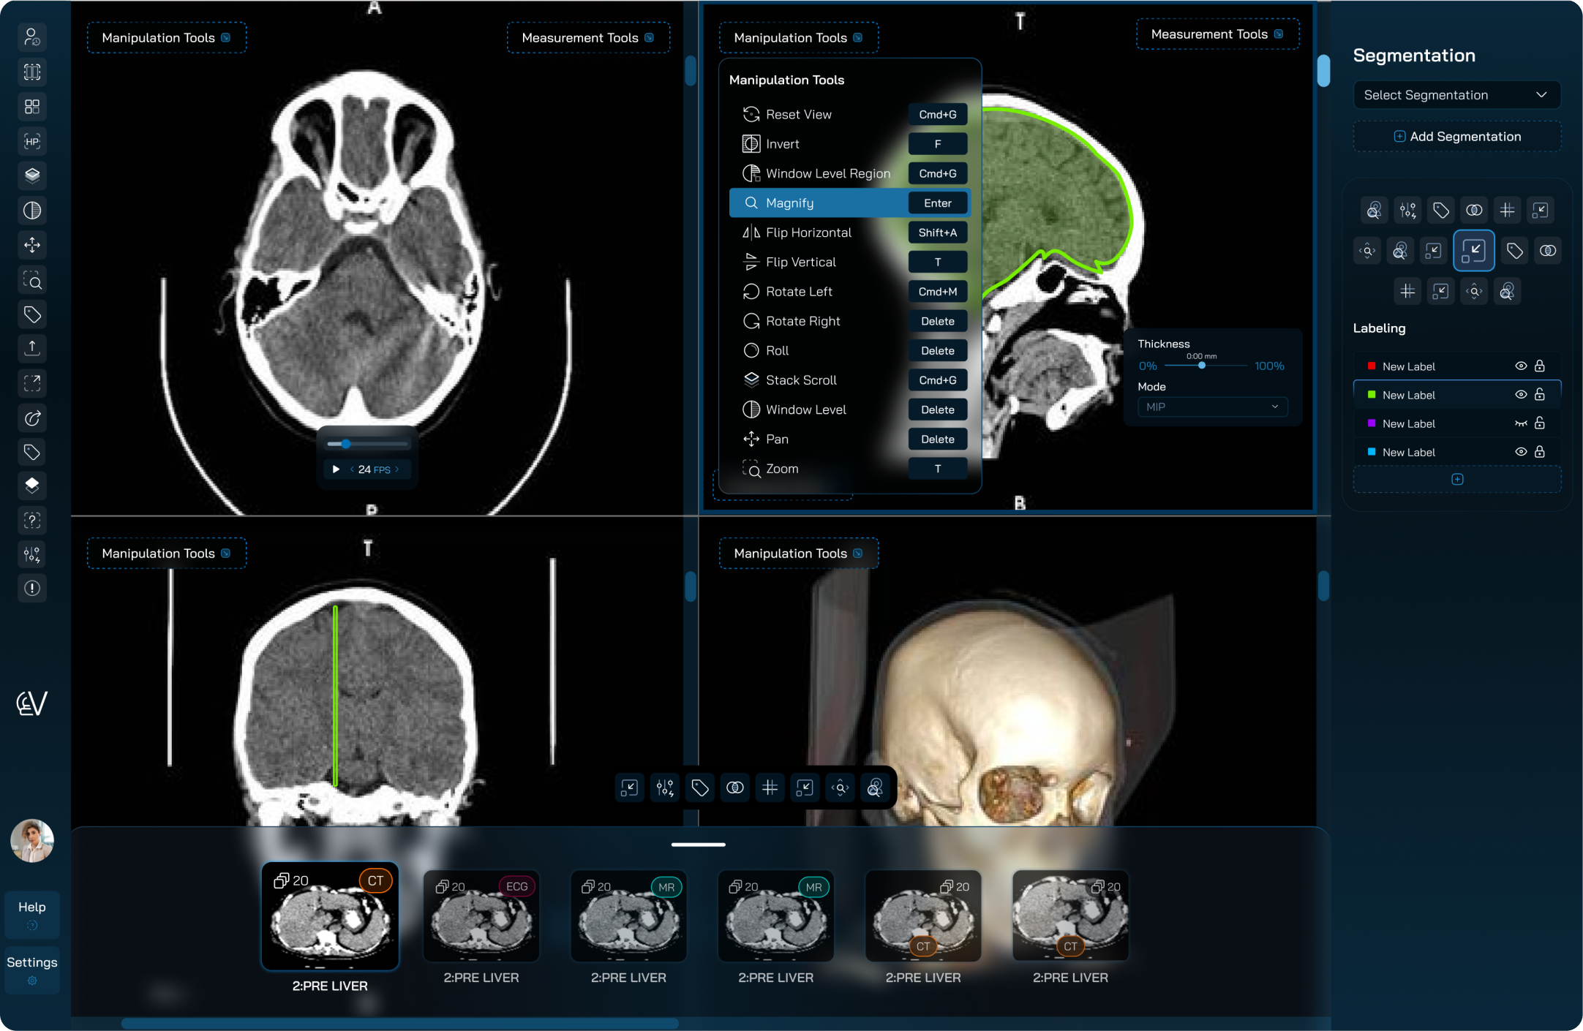Click the HP hanging protocol icon

click(x=32, y=141)
